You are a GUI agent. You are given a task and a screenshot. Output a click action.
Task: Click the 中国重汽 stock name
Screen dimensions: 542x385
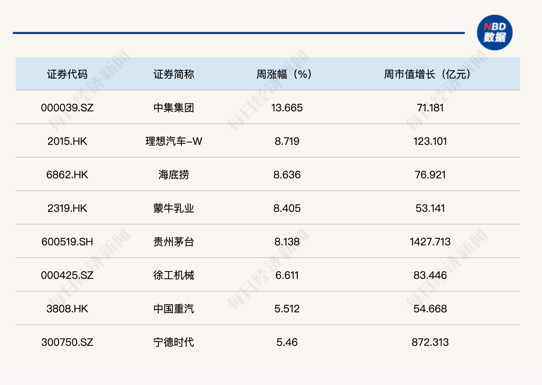pyautogui.click(x=174, y=309)
